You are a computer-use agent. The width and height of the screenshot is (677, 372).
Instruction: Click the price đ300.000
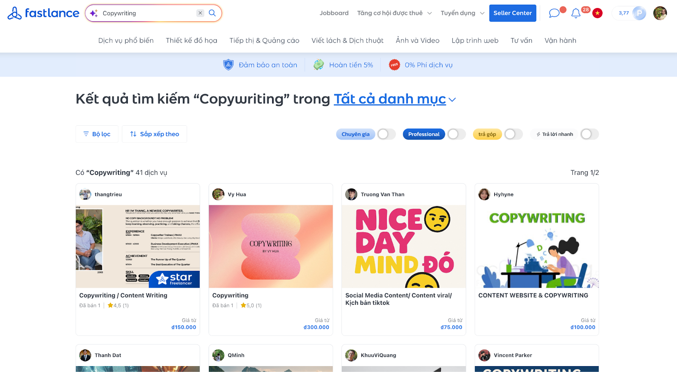point(316,327)
